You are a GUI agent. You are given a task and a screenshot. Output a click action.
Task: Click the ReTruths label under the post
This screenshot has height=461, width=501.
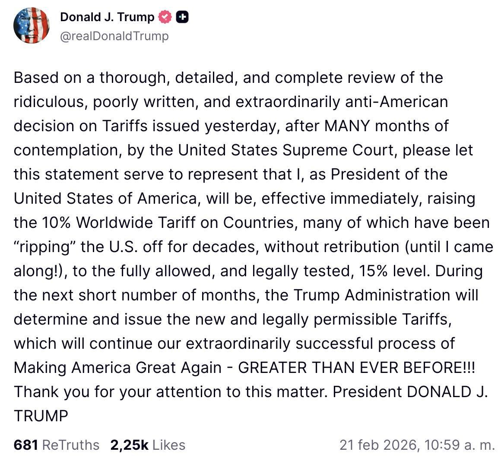71,445
